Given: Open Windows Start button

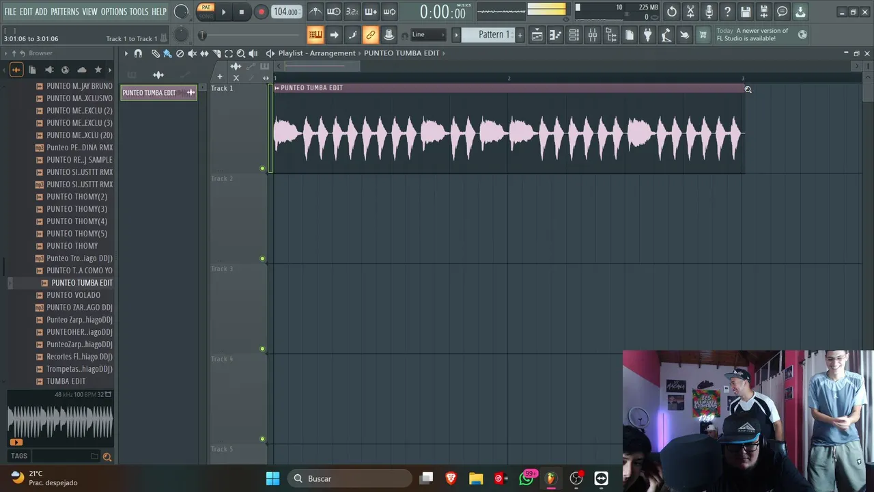Looking at the screenshot, I should coord(272,478).
